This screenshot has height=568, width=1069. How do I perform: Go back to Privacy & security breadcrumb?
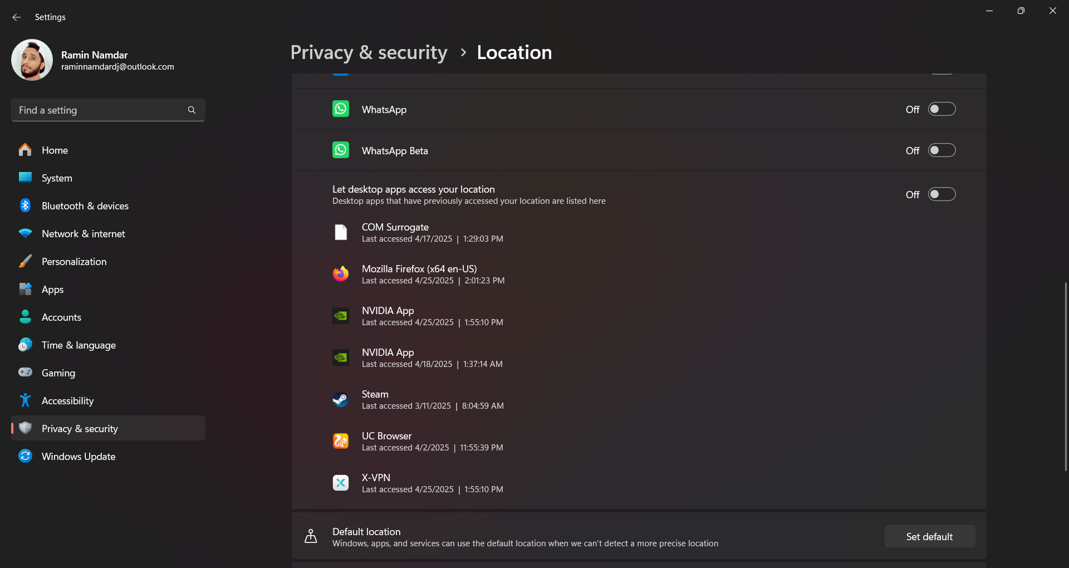pyautogui.click(x=369, y=52)
